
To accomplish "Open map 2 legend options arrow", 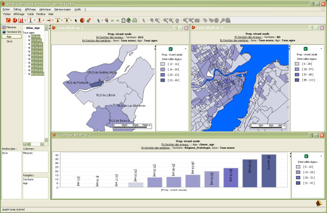I will click(321, 48).
